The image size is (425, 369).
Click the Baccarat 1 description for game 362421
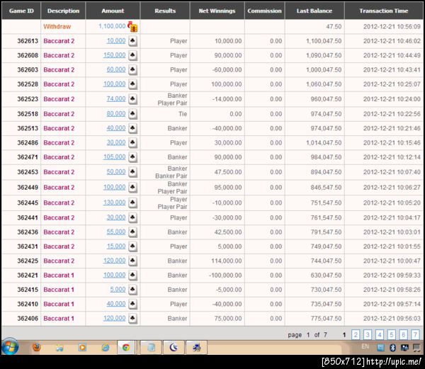pyautogui.click(x=59, y=276)
